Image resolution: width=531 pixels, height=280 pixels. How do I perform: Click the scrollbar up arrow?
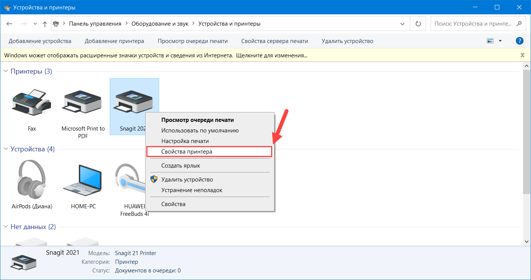(x=527, y=66)
